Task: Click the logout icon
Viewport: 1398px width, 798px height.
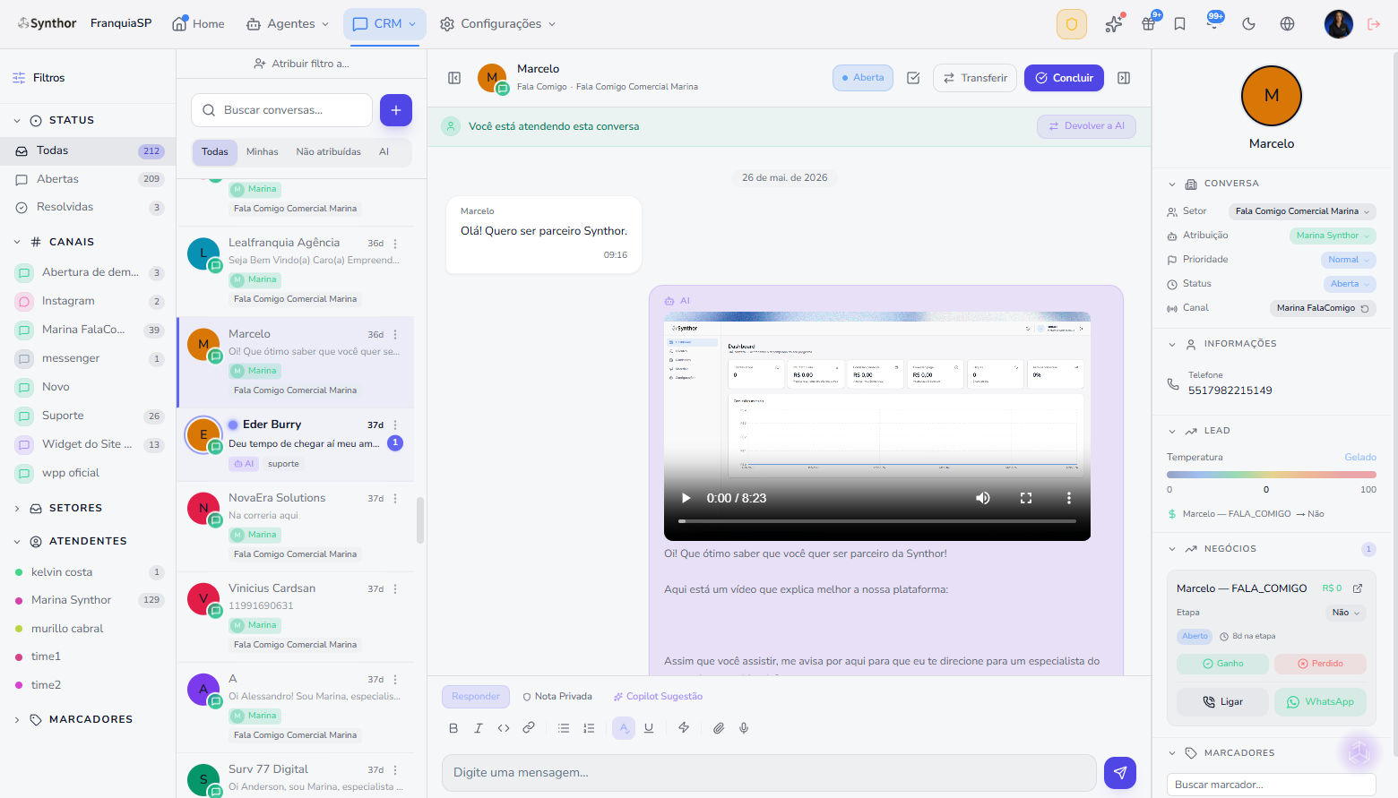Action: [1374, 24]
